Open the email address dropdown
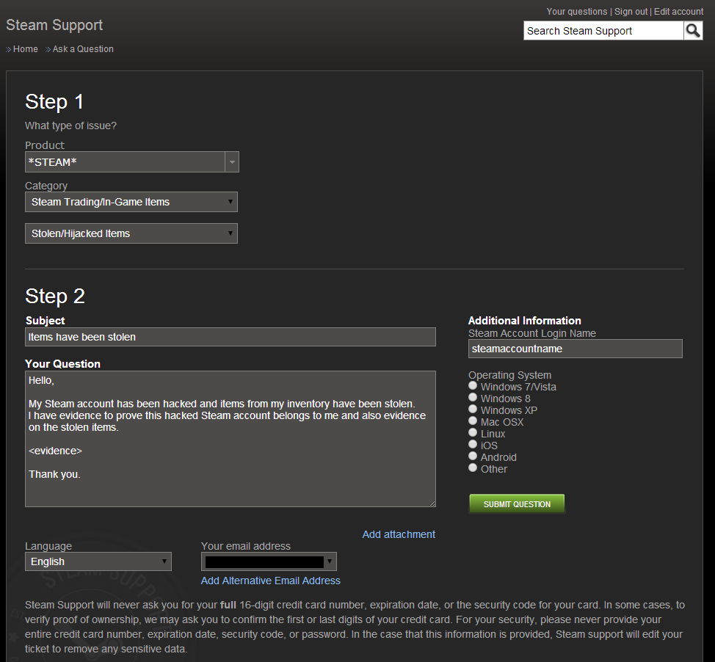 click(x=269, y=561)
